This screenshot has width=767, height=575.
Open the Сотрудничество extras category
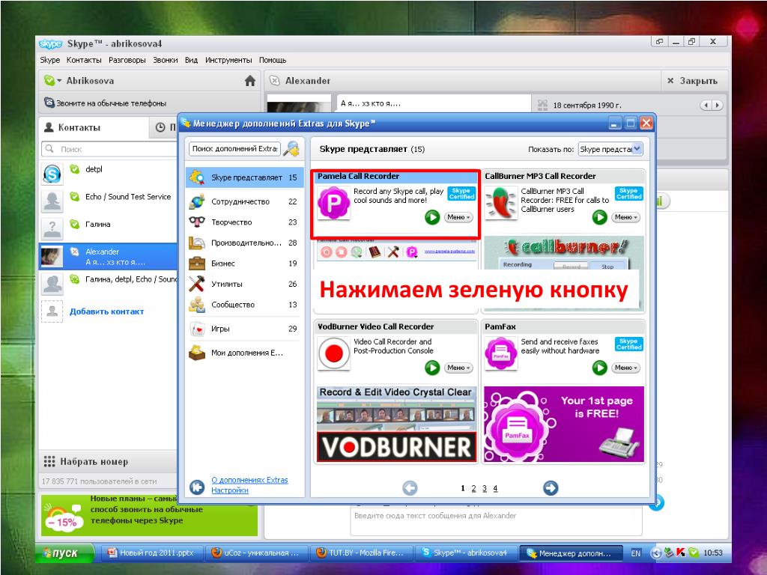[x=244, y=201]
